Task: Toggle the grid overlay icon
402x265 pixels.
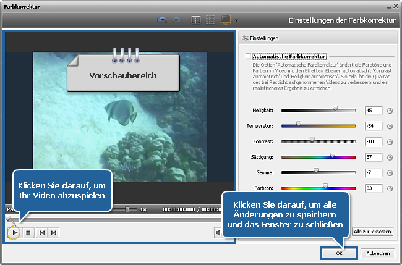Action: (211, 20)
